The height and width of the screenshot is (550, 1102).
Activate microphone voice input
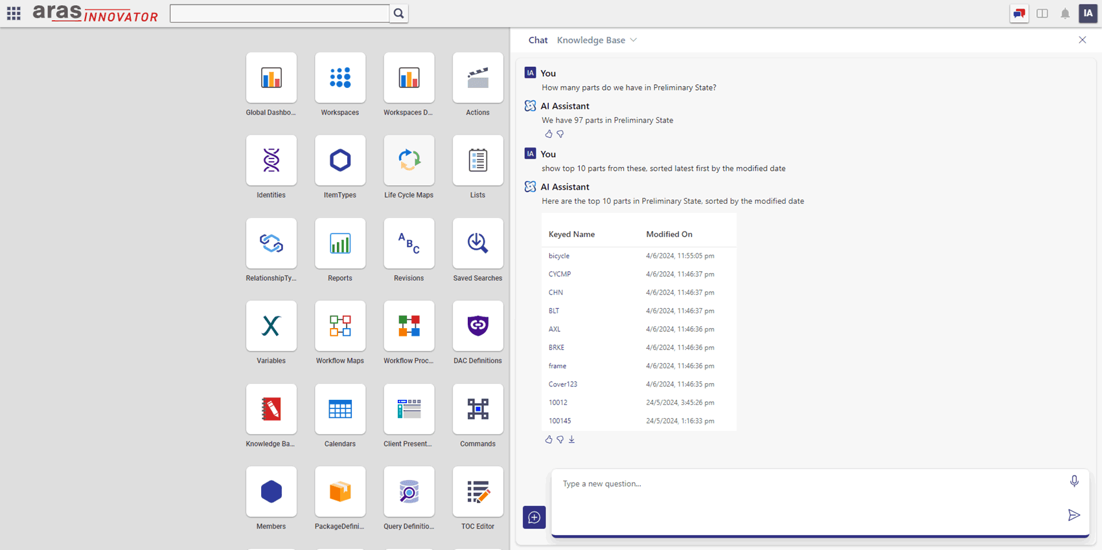pyautogui.click(x=1074, y=481)
